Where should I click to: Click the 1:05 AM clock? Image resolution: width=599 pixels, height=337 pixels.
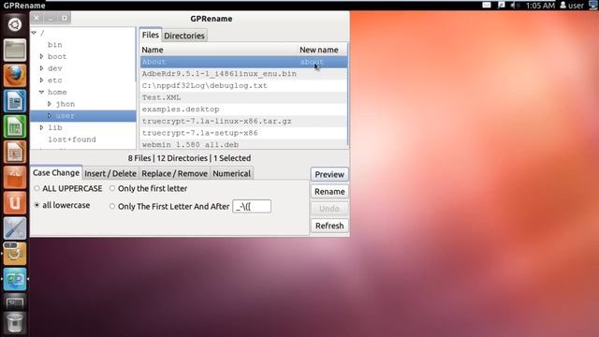[540, 6]
